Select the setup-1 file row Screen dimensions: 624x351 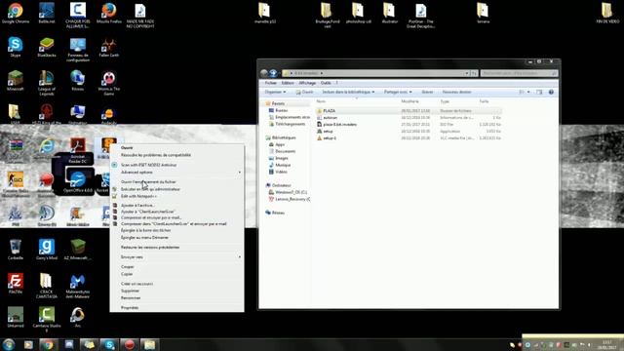pyautogui.click(x=409, y=138)
